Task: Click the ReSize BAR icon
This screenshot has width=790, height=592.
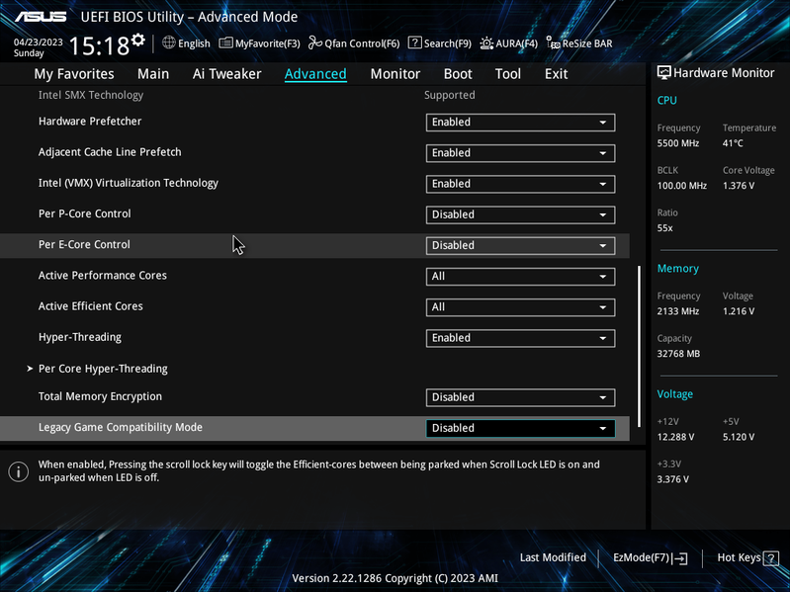Action: tap(554, 43)
